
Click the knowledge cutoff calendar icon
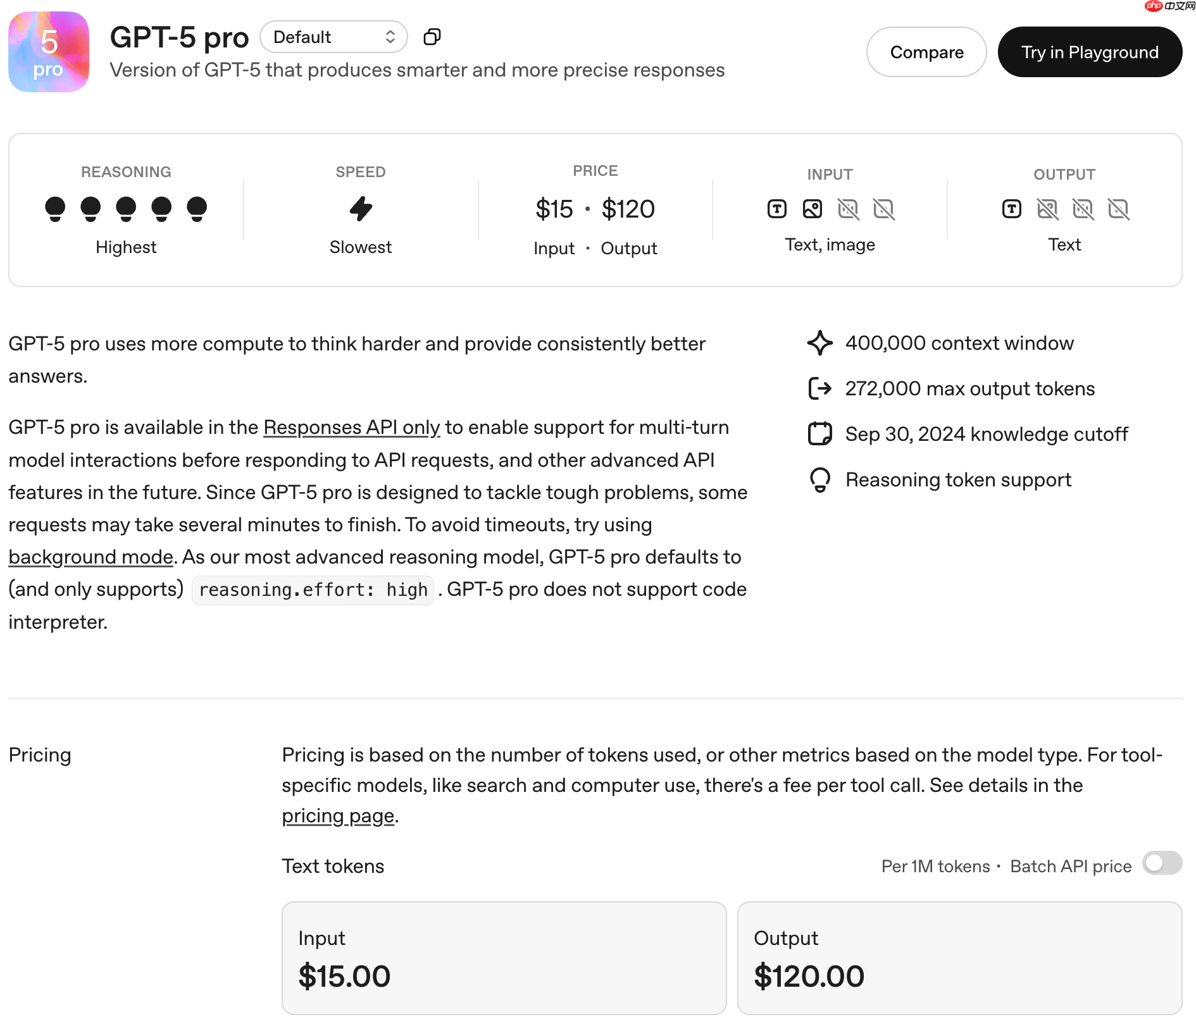(821, 434)
